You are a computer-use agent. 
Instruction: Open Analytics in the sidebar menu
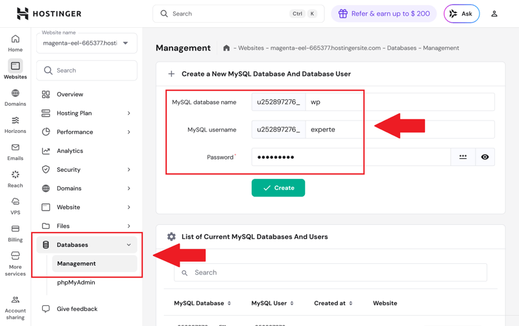70,151
